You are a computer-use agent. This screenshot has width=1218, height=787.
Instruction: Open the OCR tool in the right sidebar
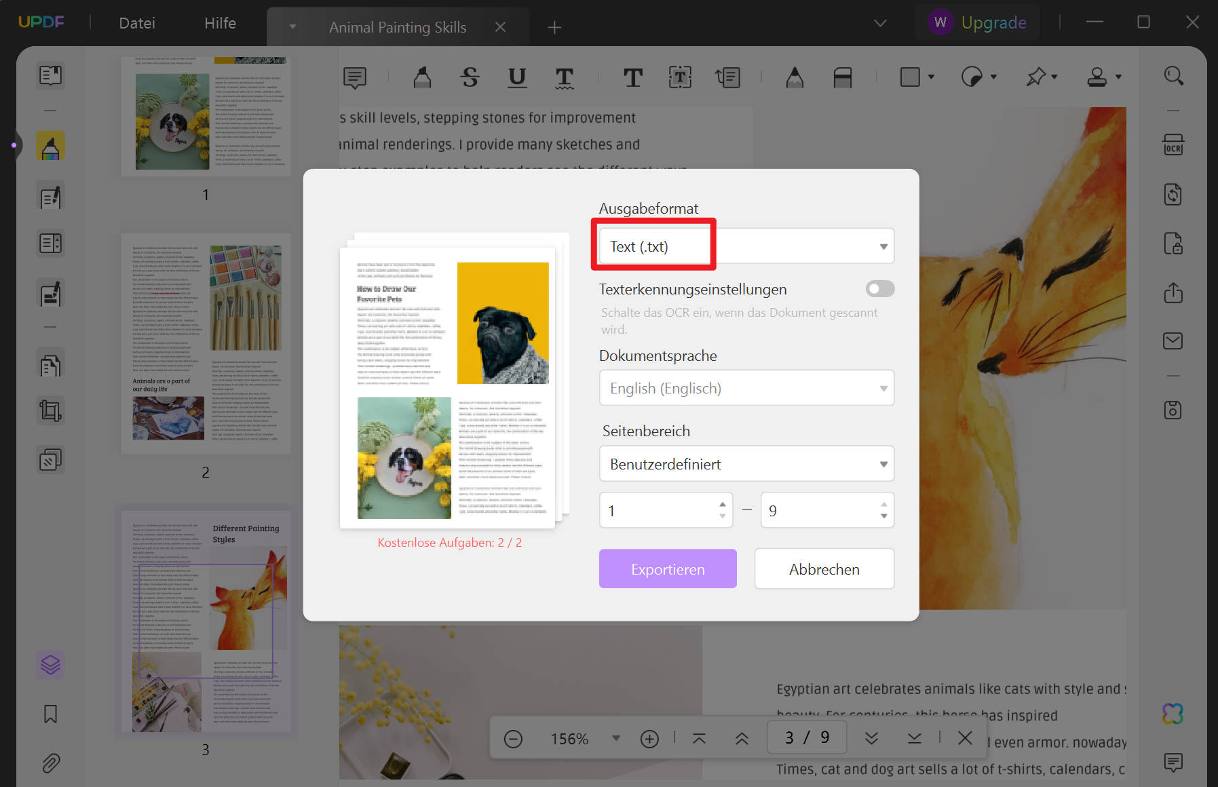pos(1173,145)
